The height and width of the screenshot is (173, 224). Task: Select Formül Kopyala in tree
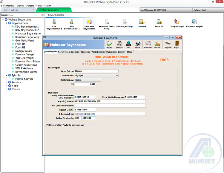coord(24,79)
